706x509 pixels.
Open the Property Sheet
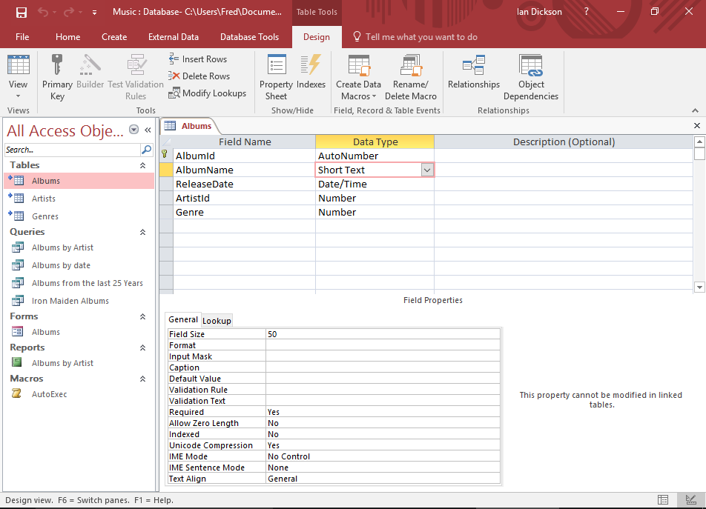tap(275, 73)
